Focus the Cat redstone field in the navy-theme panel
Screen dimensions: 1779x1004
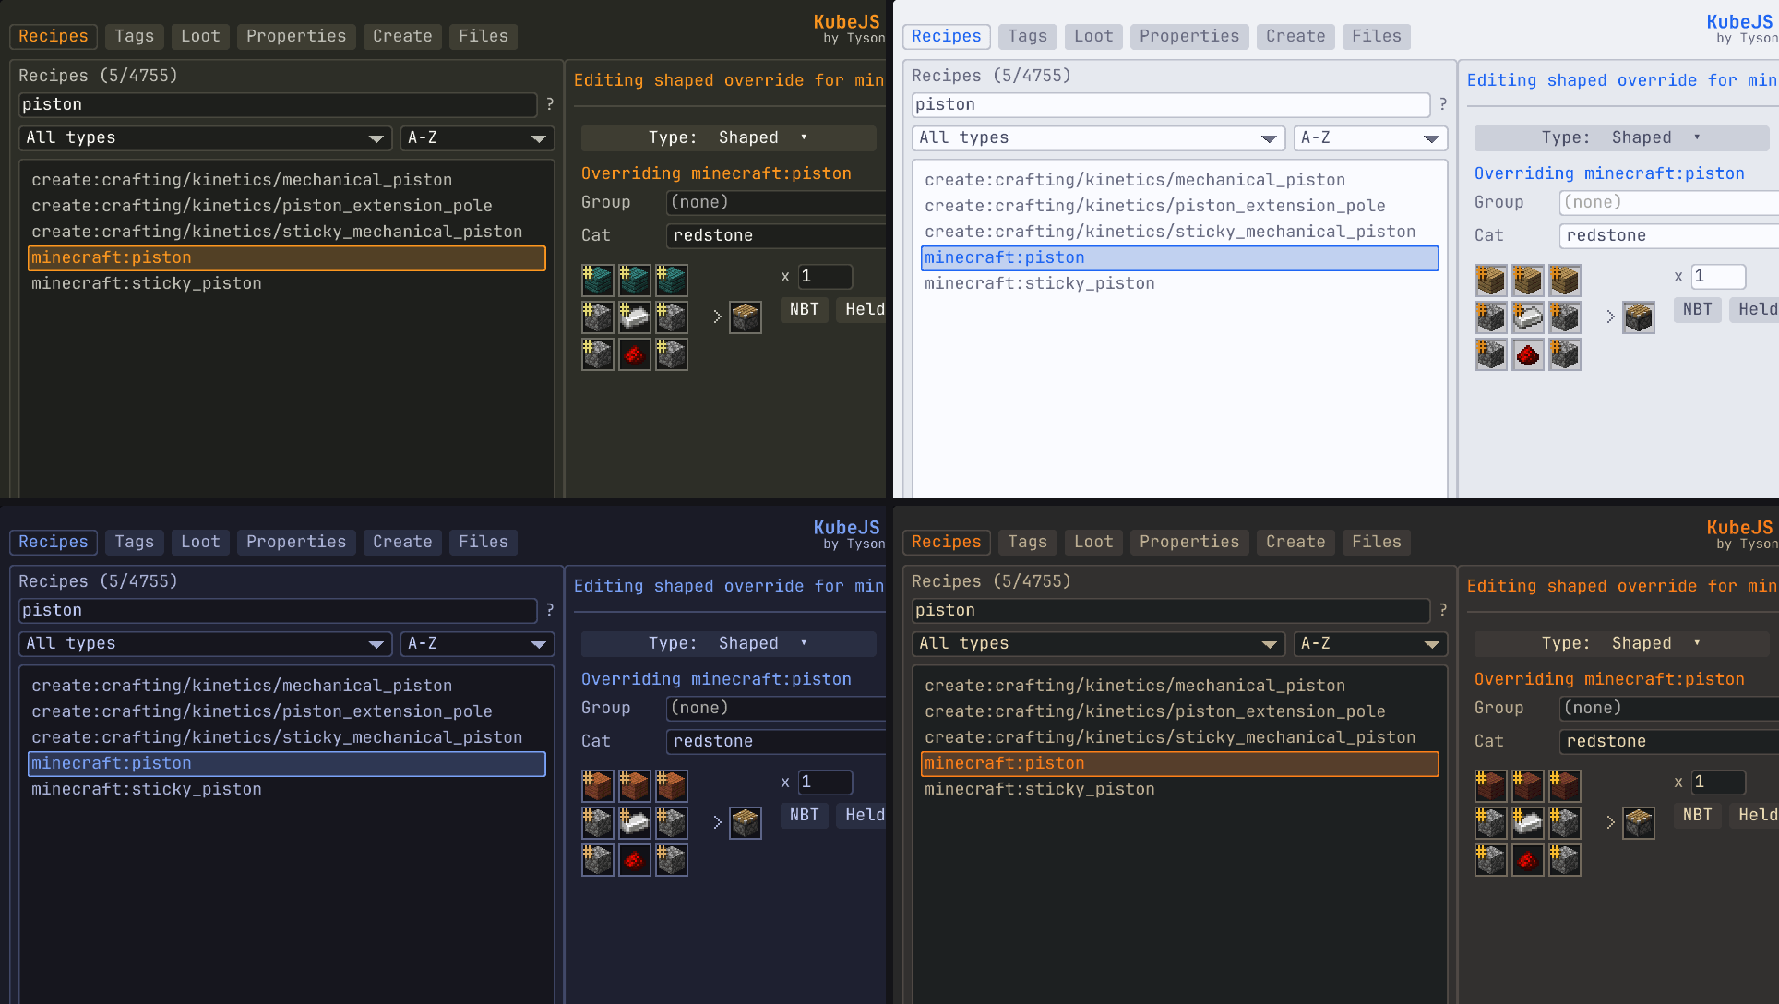point(775,742)
